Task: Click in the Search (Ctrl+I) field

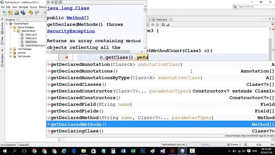Action: [x=256, y=7]
